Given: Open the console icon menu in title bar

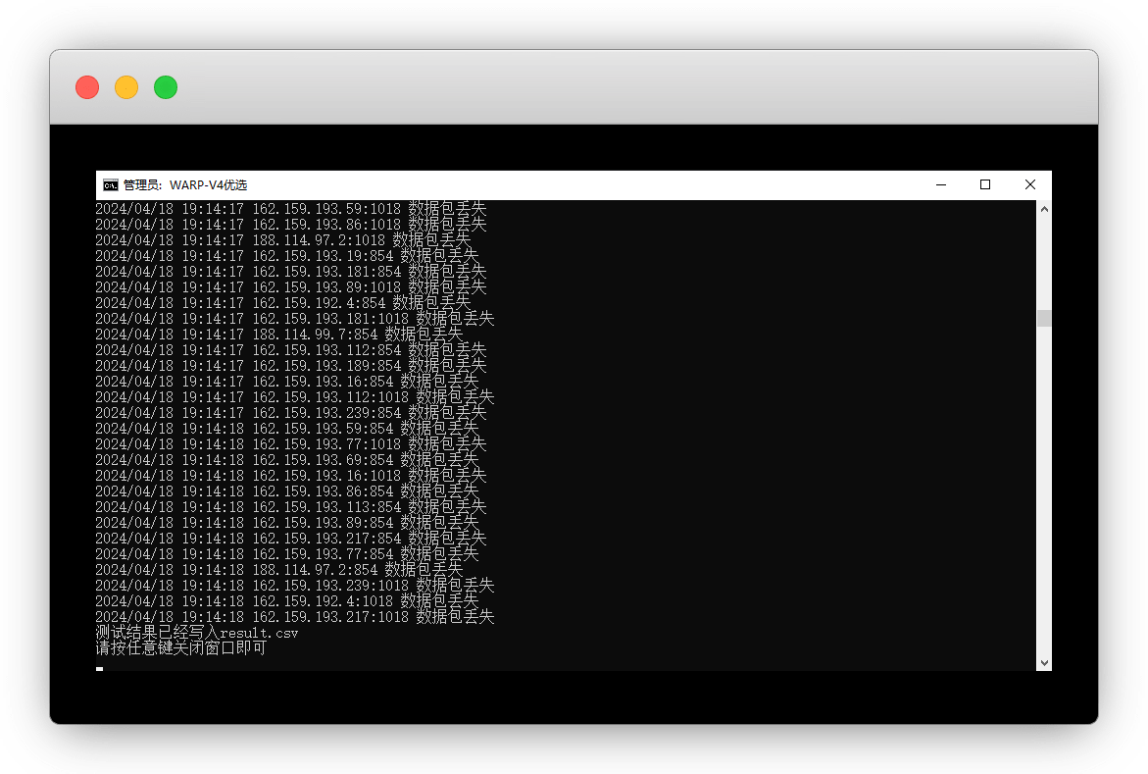Looking at the screenshot, I should pyautogui.click(x=111, y=184).
